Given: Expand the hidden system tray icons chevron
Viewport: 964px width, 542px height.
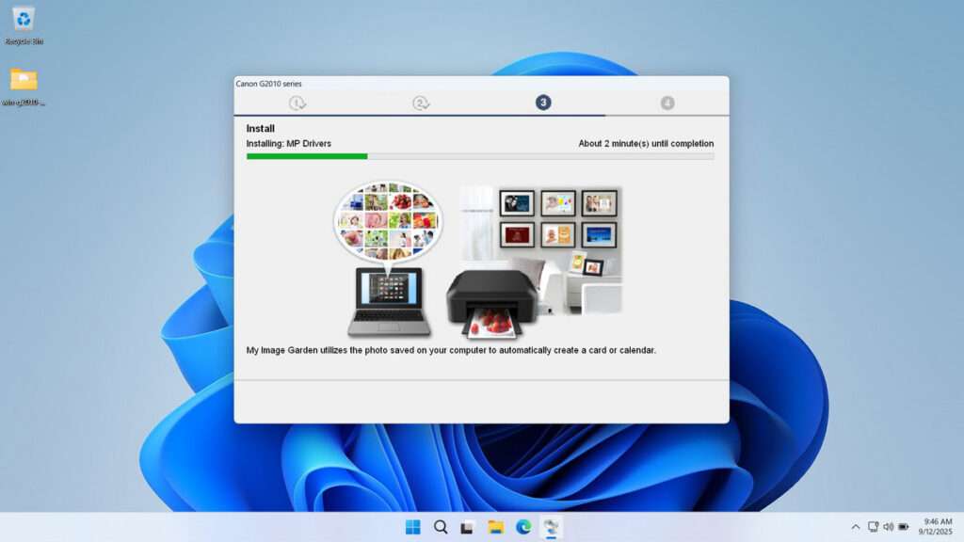Looking at the screenshot, I should click(855, 527).
